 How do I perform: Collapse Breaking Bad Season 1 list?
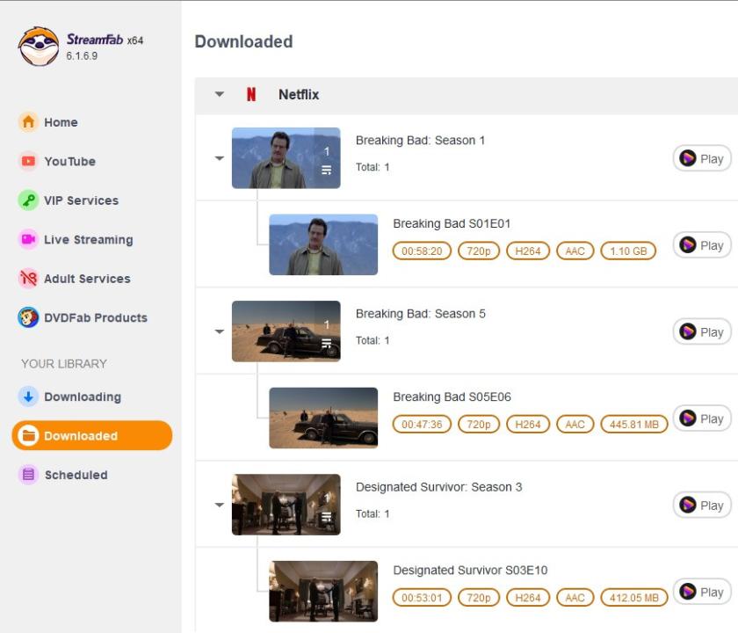(x=220, y=158)
